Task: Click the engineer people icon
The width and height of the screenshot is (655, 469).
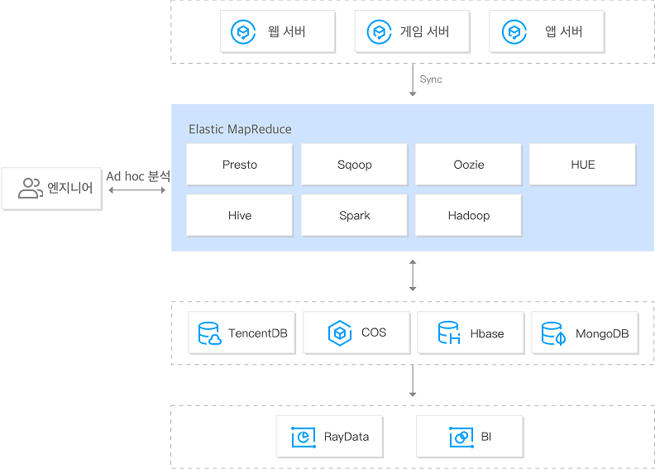Action: tap(31, 188)
